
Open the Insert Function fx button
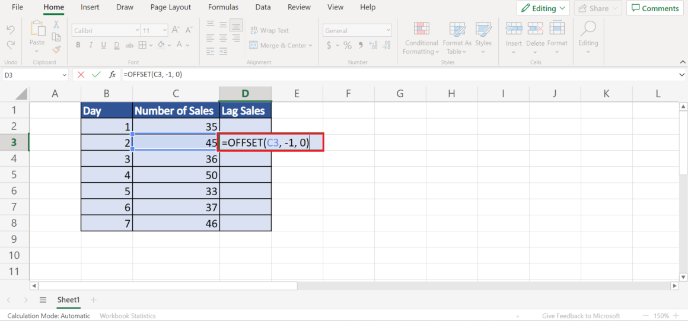pyautogui.click(x=112, y=75)
